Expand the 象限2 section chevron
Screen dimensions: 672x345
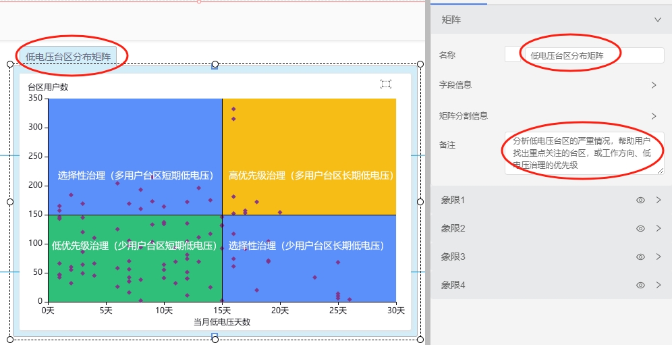click(x=658, y=229)
